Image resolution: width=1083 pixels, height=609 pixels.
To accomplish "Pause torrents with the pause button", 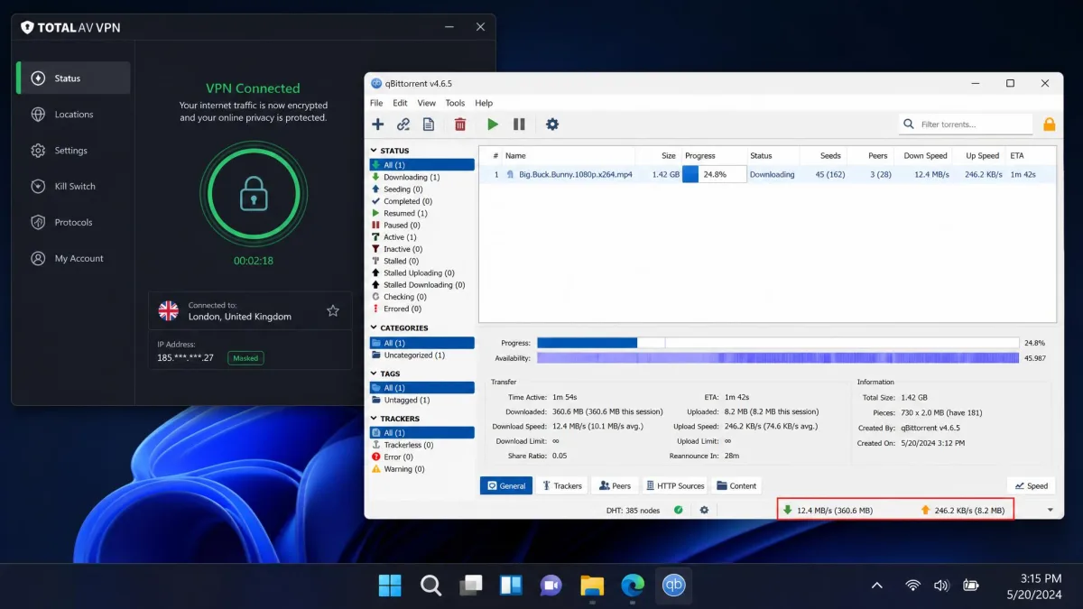I will click(x=519, y=125).
